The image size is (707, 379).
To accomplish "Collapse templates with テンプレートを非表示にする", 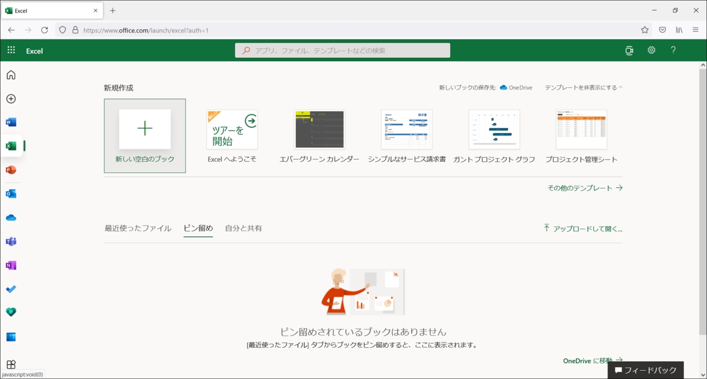I will (x=584, y=87).
